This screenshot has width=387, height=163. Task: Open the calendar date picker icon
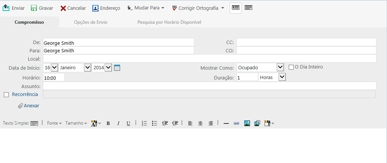pos(117,68)
